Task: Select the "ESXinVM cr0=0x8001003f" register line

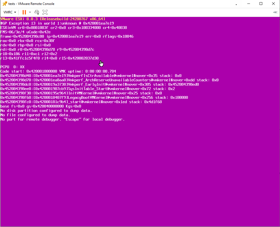Action: [x=64, y=28]
